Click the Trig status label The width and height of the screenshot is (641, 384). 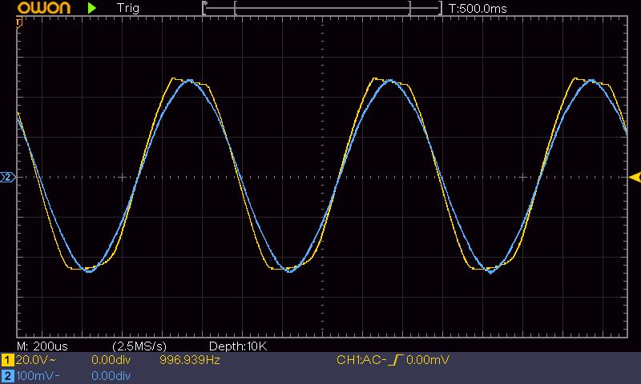(x=128, y=8)
